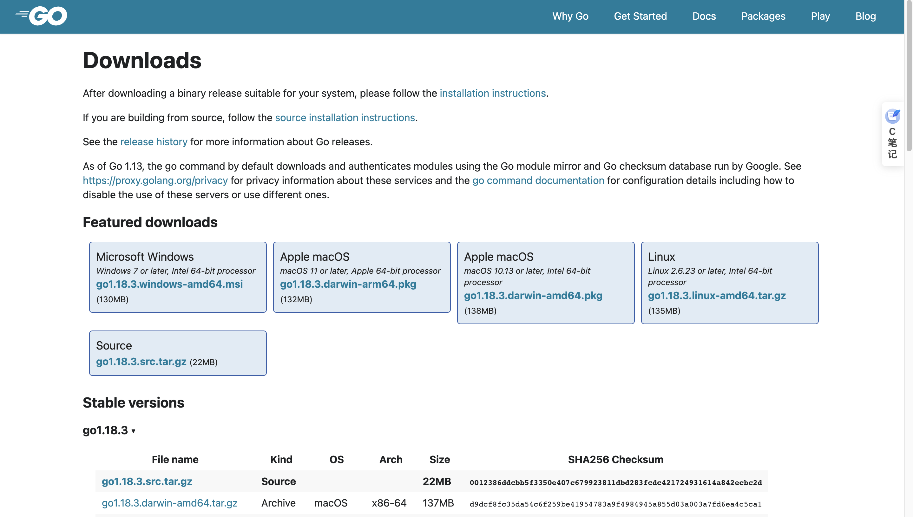Download go1.18.3.windows-amd64.msi
Viewport: 913px width, 517px height.
pos(169,284)
